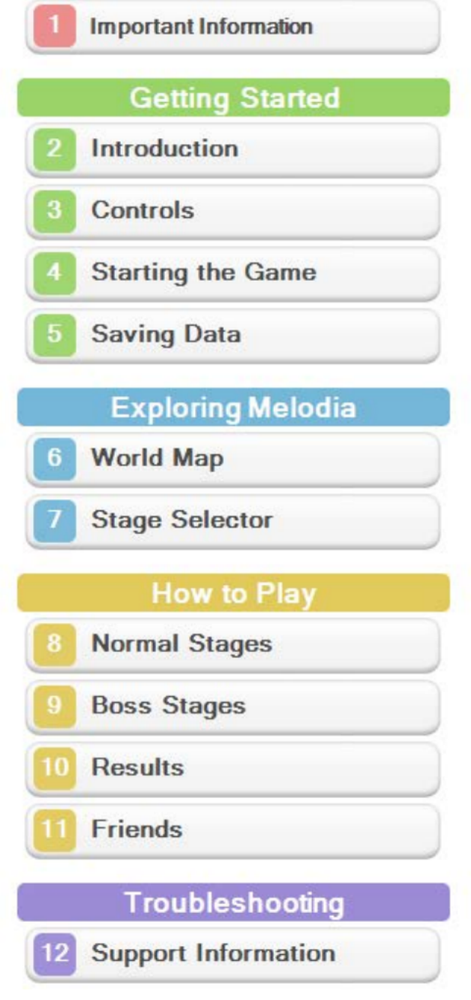This screenshot has height=1000, width=471.
Task: Click the green number 2 icon
Action: [54, 148]
